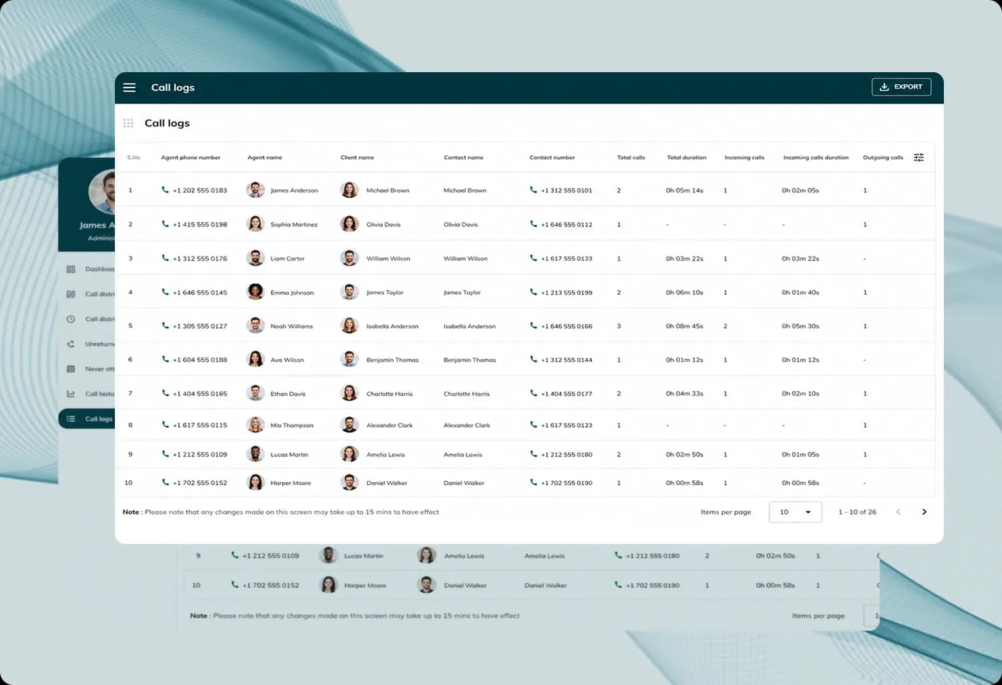Click the Dashboard sidebar icon
The width and height of the screenshot is (1002, 685).
(x=71, y=269)
